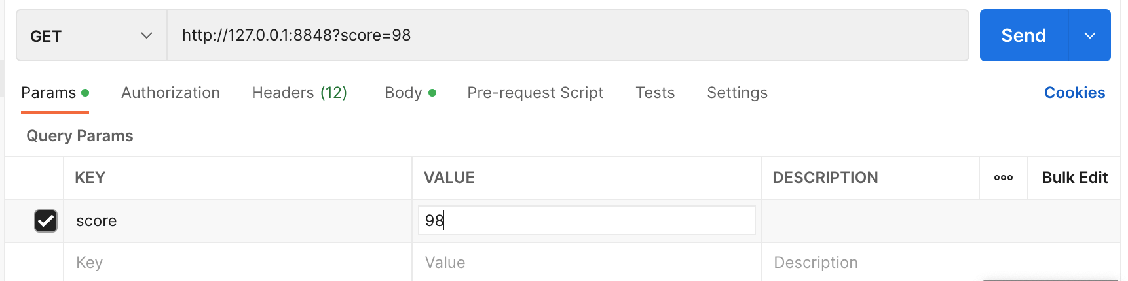Click the score key cell
1128x281 pixels.
(x=238, y=221)
